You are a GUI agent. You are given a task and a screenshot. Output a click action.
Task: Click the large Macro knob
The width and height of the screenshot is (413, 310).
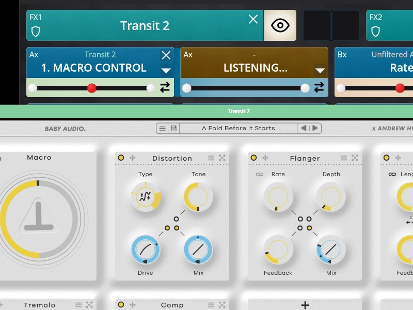click(39, 219)
